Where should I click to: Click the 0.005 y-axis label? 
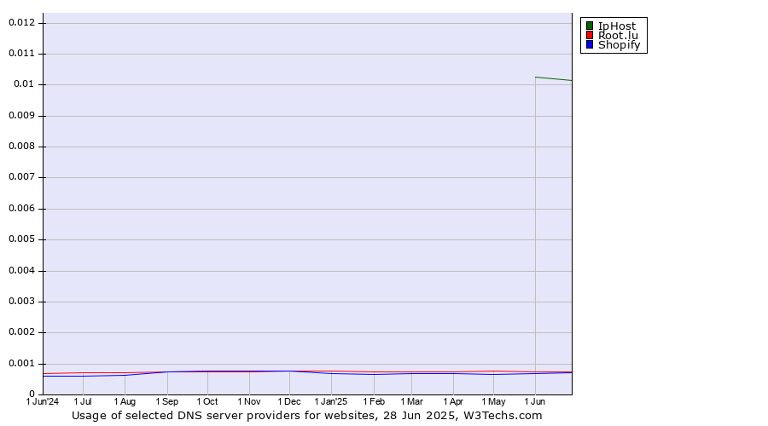tap(21, 239)
